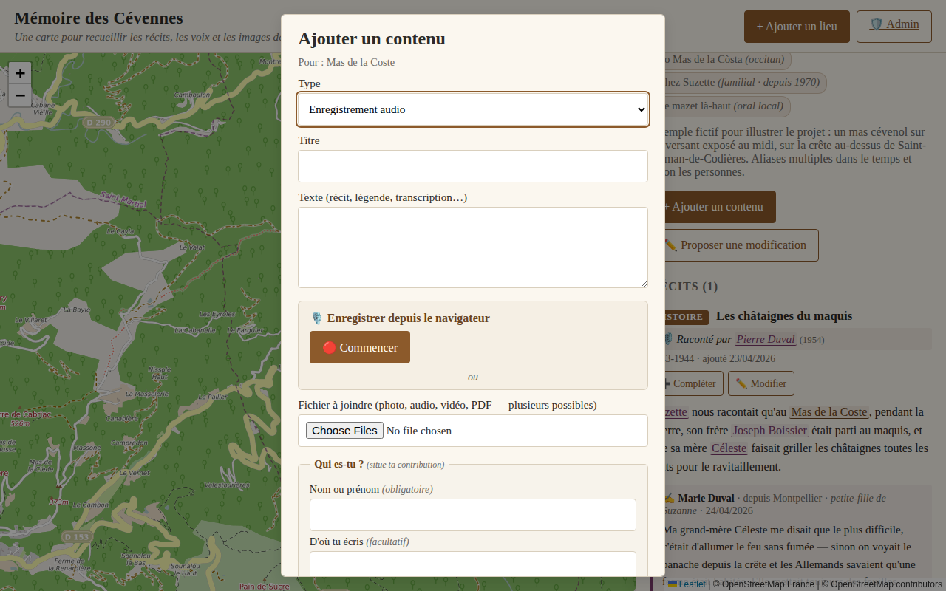Click the red record dot on Commencer
The height and width of the screenshot is (591, 946).
[x=329, y=347]
